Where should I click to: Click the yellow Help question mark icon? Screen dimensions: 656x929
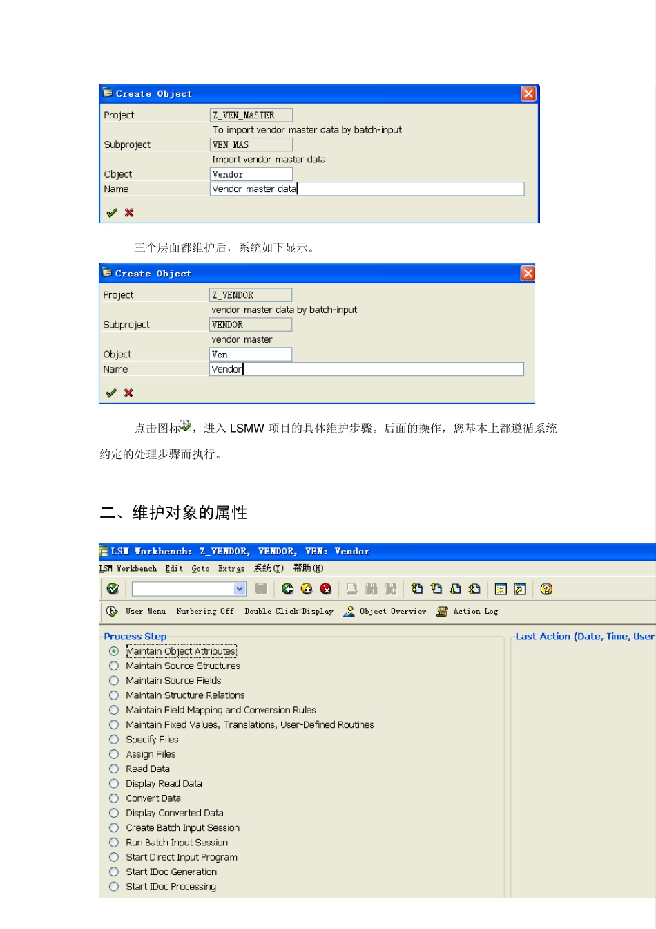point(546,589)
